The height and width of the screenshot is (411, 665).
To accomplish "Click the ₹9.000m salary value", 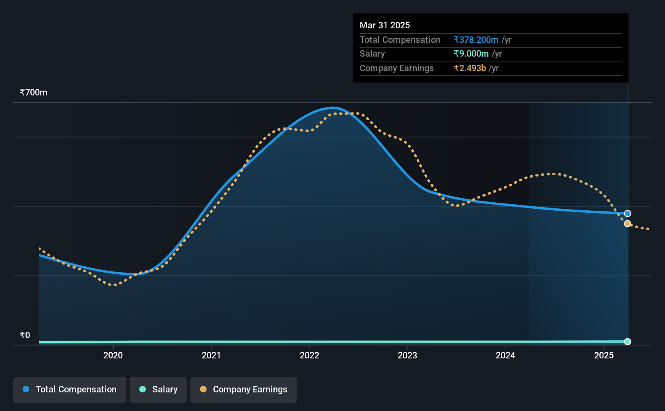I will coord(471,54).
